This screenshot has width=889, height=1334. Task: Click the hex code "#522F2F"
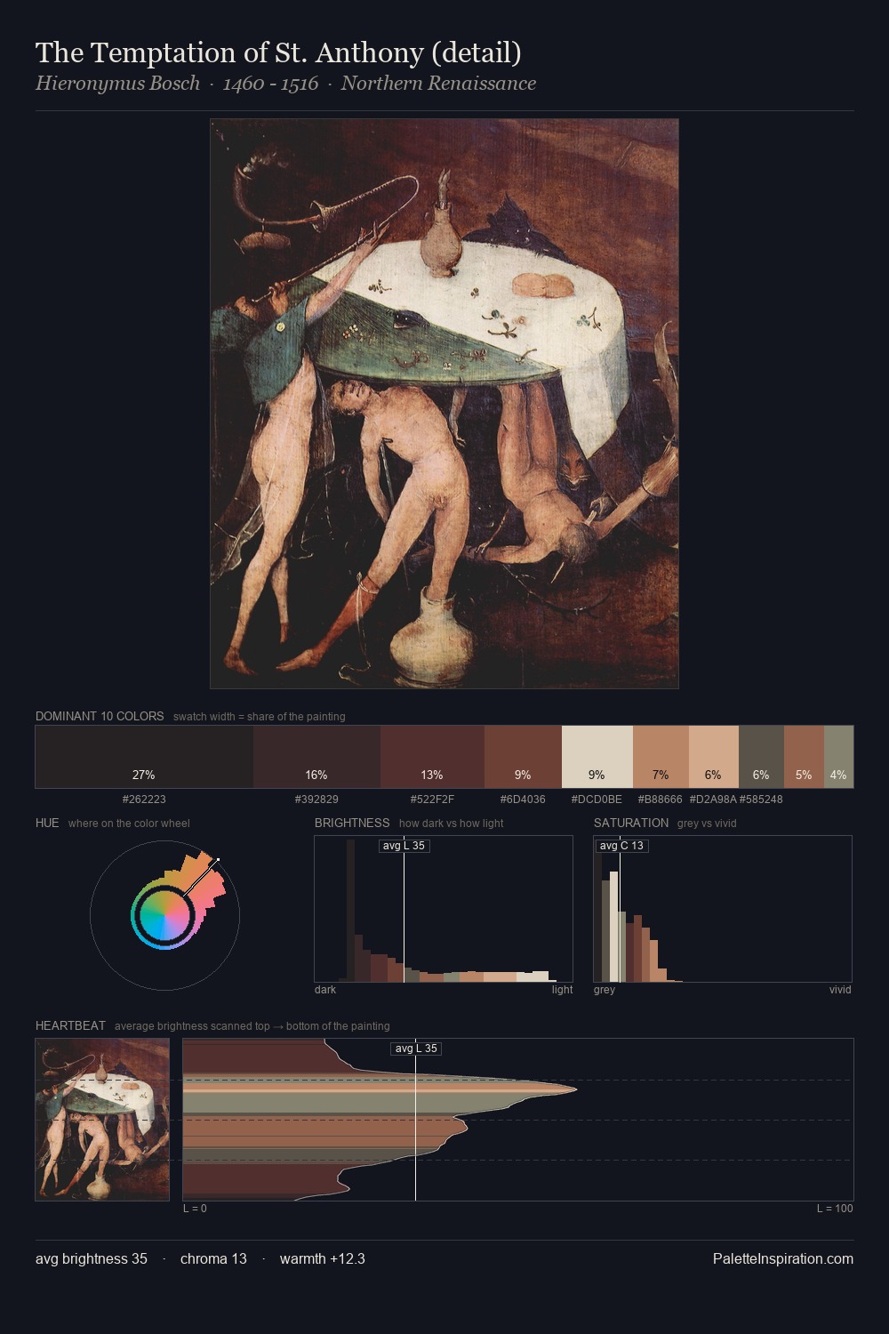point(432,800)
